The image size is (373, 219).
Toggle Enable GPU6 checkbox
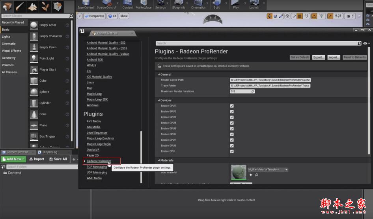[232, 134]
